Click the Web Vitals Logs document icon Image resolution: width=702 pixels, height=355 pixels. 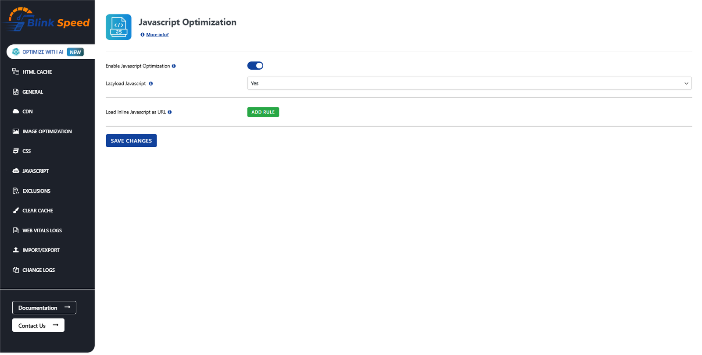pos(16,230)
